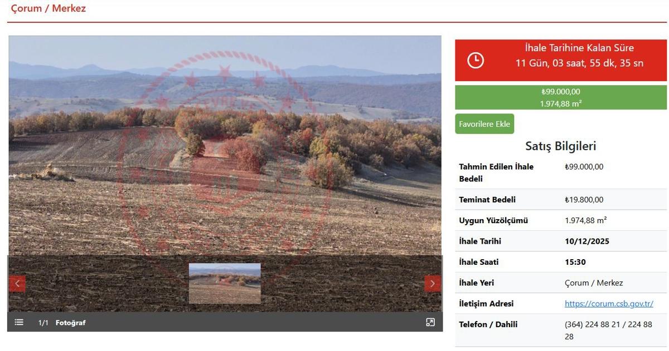
Task: Click the previous photo arrow
Action: [x=17, y=283]
